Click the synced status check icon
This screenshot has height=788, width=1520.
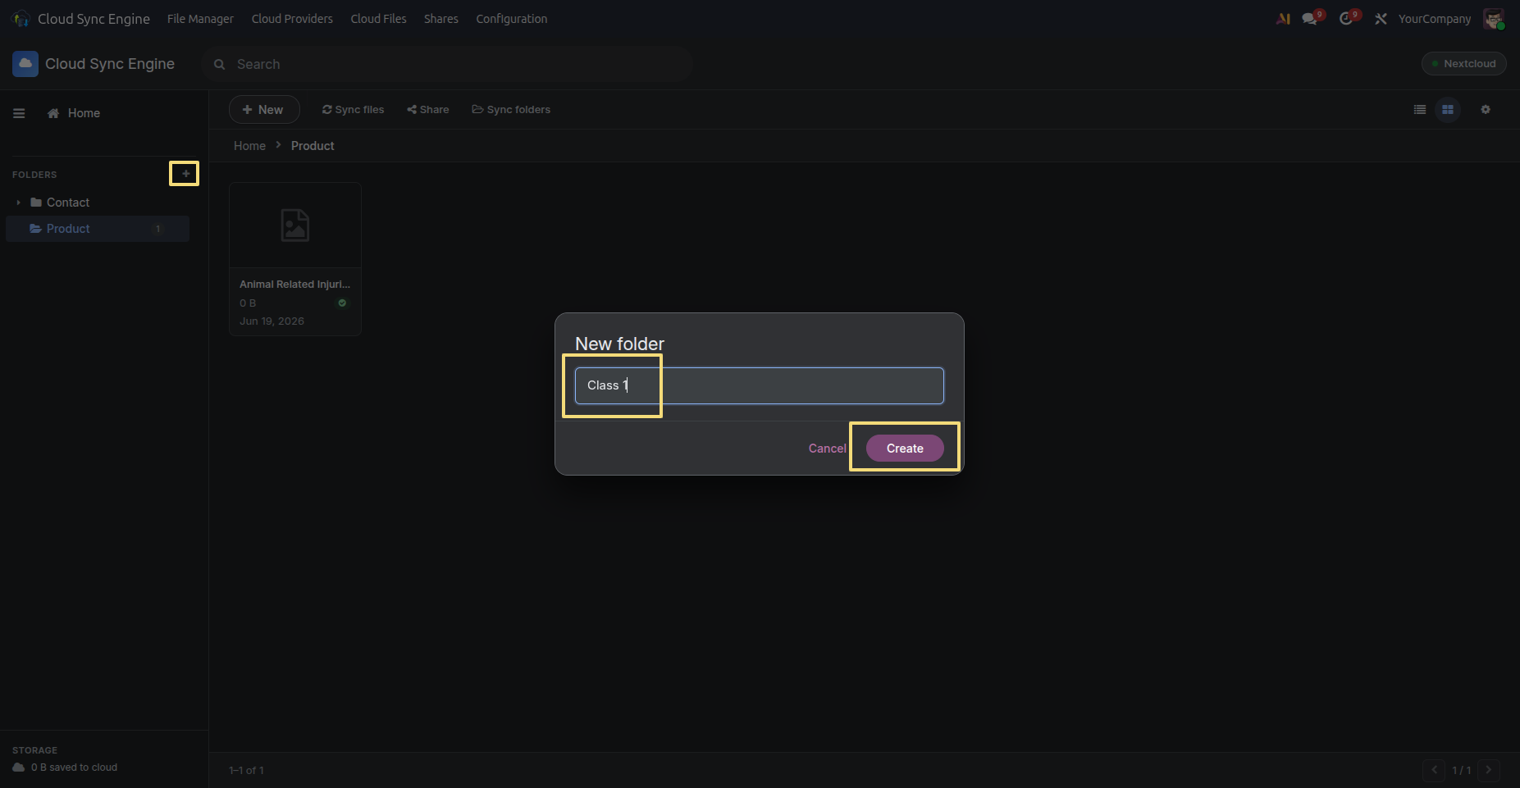342,303
